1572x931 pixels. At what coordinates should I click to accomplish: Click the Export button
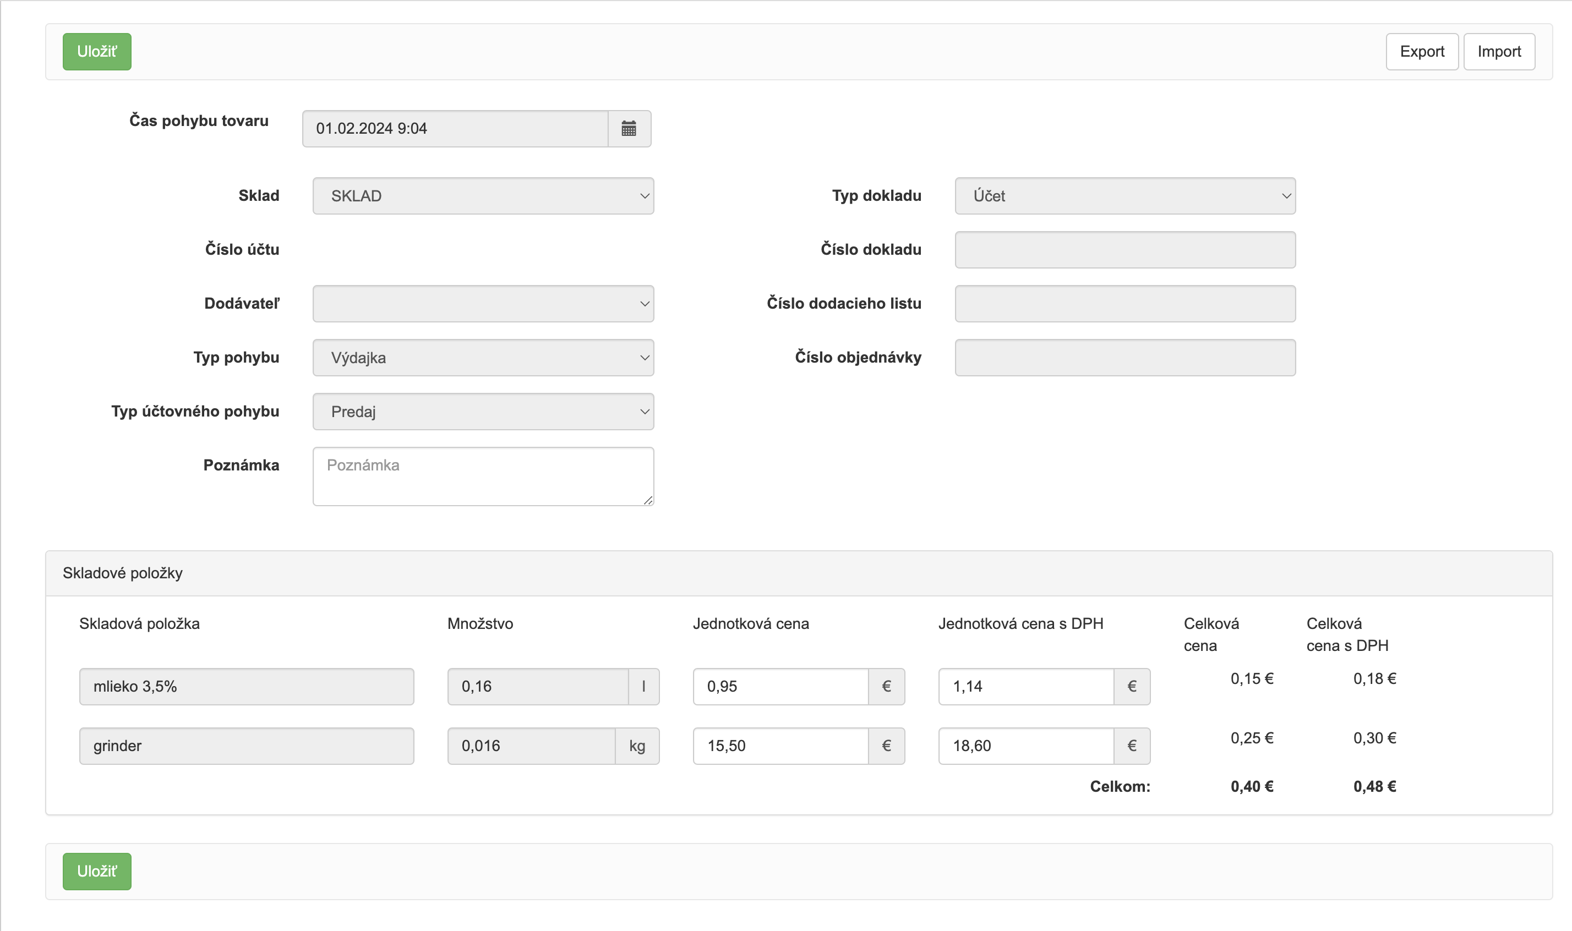coord(1421,51)
